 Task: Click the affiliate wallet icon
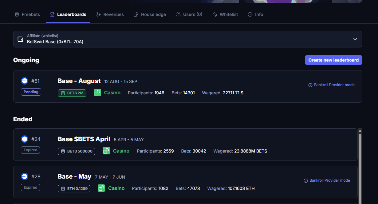[20, 39]
